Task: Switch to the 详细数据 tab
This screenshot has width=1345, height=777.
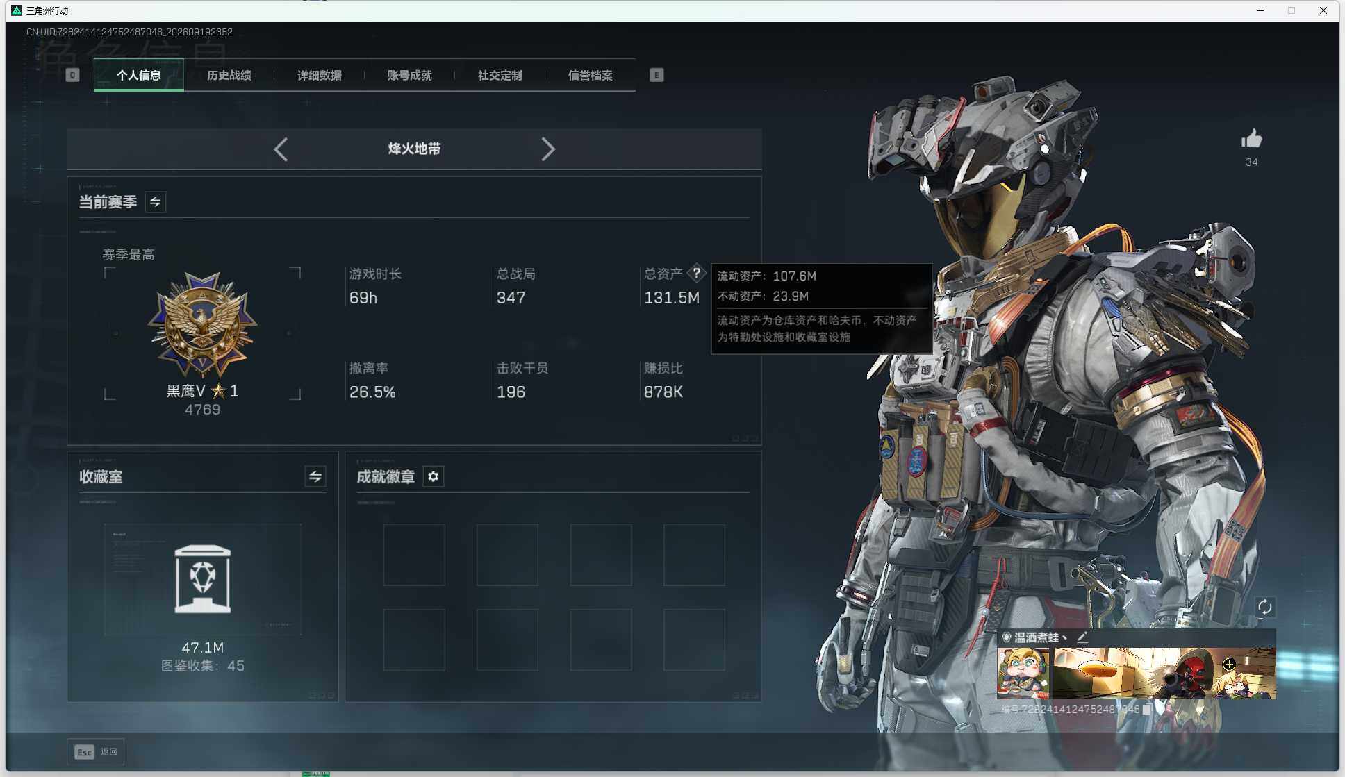Action: (320, 75)
